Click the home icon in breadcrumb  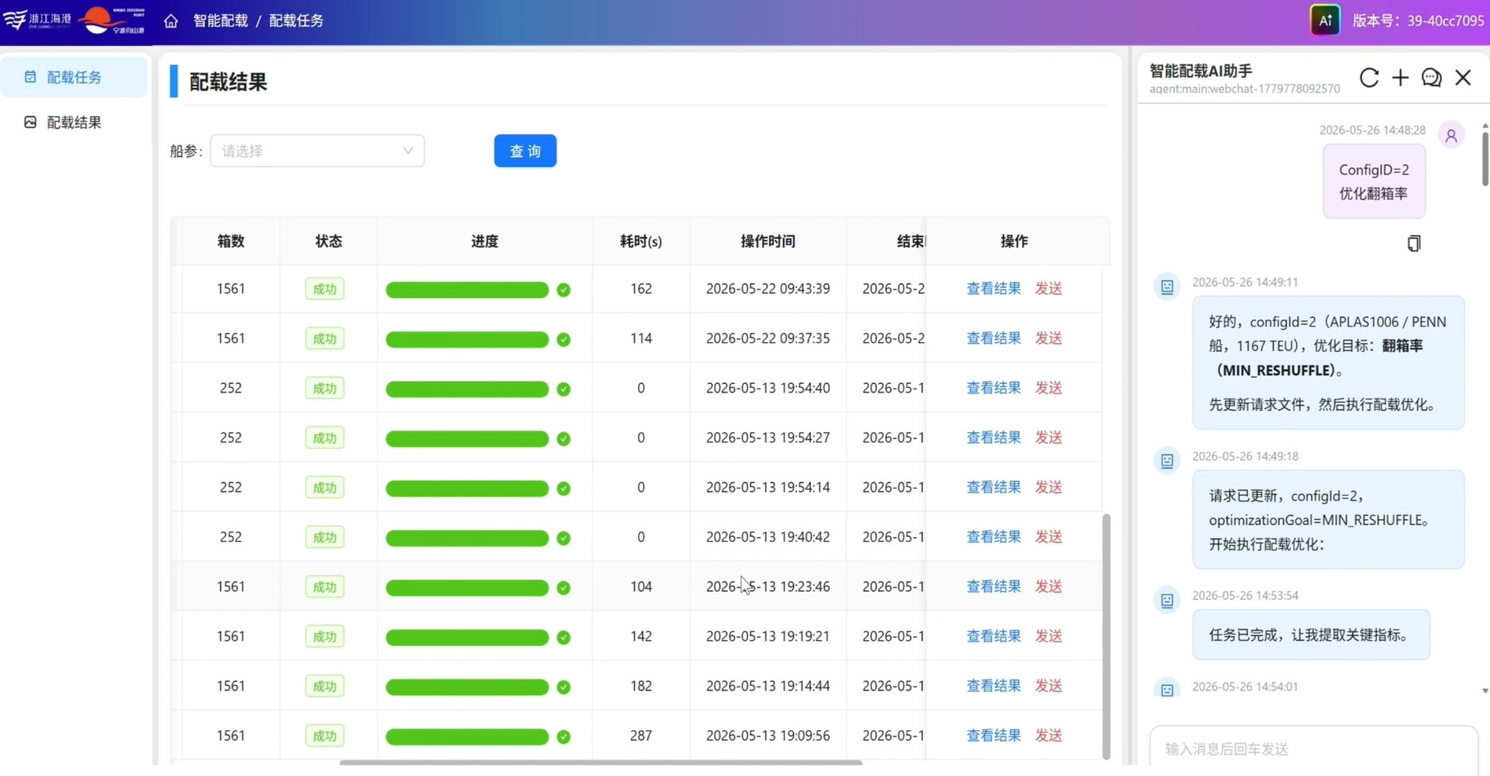click(170, 20)
